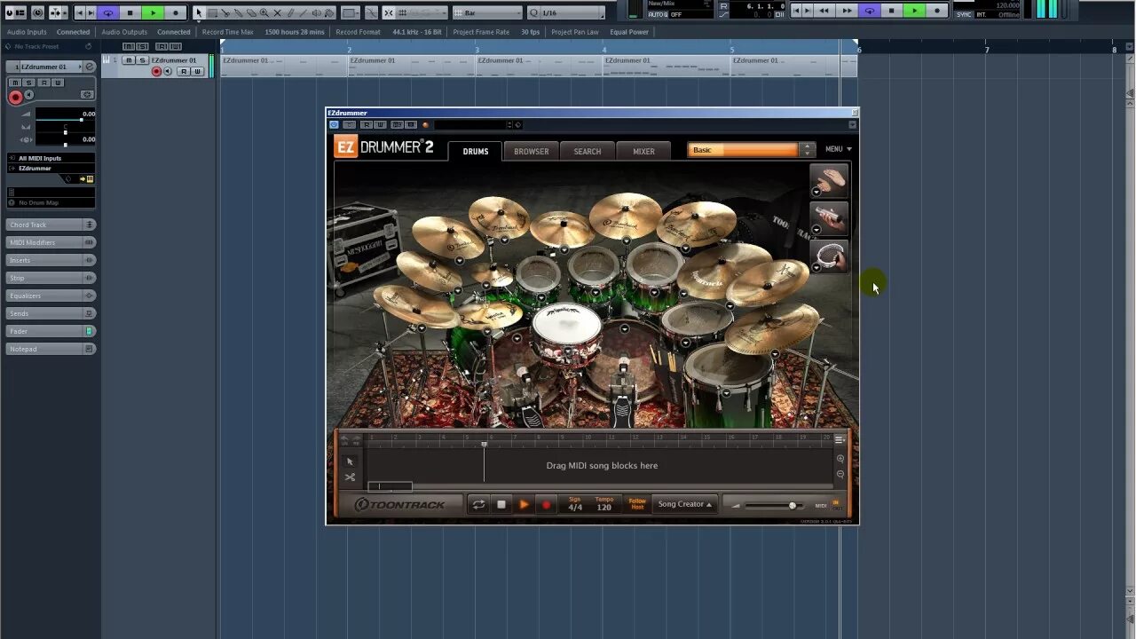The image size is (1136, 639).
Task: Click Play in the top-right transport panel
Action: point(914,11)
